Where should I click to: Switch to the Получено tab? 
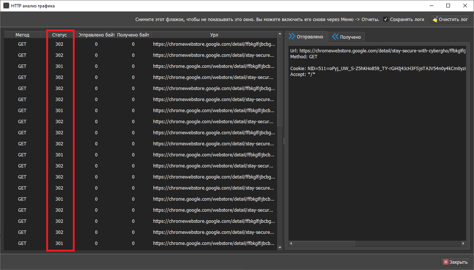346,37
